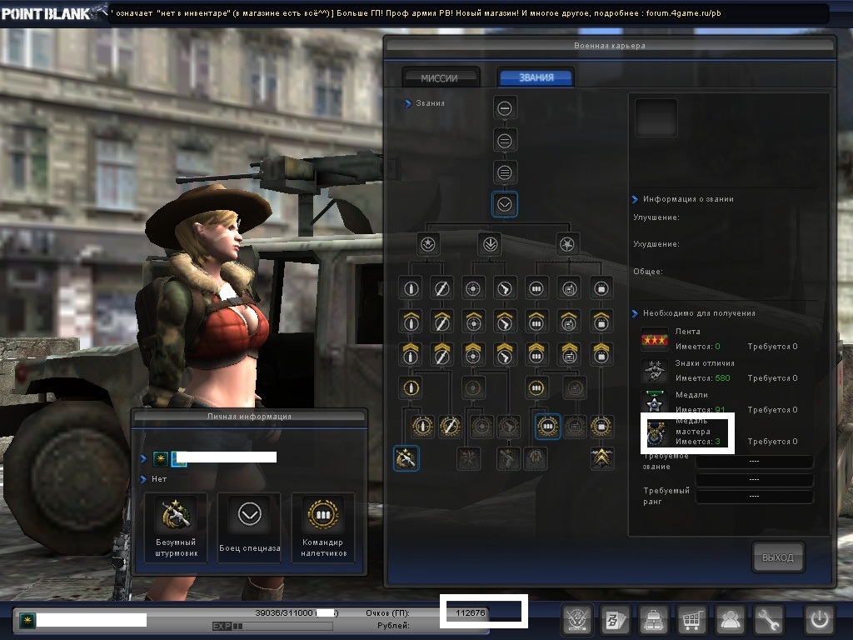Click the Лента ribbon stars icon
The image size is (853, 640).
(655, 339)
